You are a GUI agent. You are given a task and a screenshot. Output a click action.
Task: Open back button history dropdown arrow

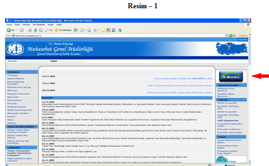coord(17,30)
